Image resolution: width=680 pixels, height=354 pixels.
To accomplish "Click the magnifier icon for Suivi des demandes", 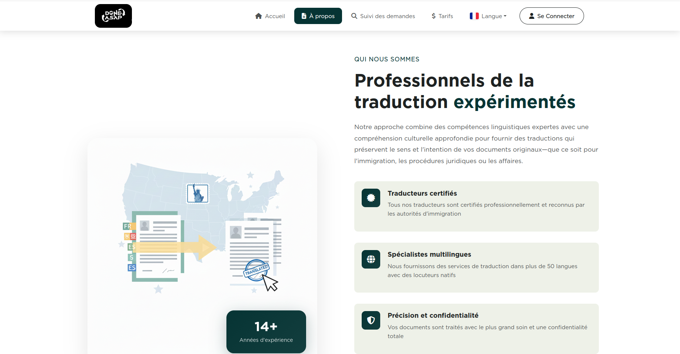I will pos(354,16).
